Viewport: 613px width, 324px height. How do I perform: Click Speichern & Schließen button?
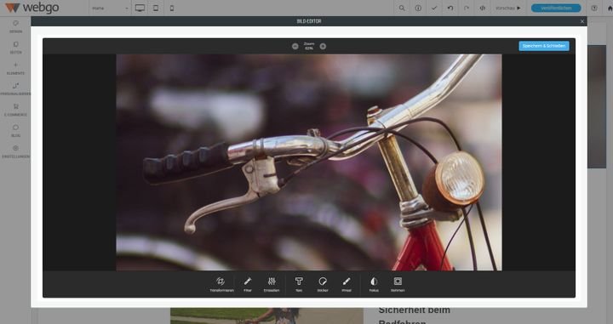point(544,46)
